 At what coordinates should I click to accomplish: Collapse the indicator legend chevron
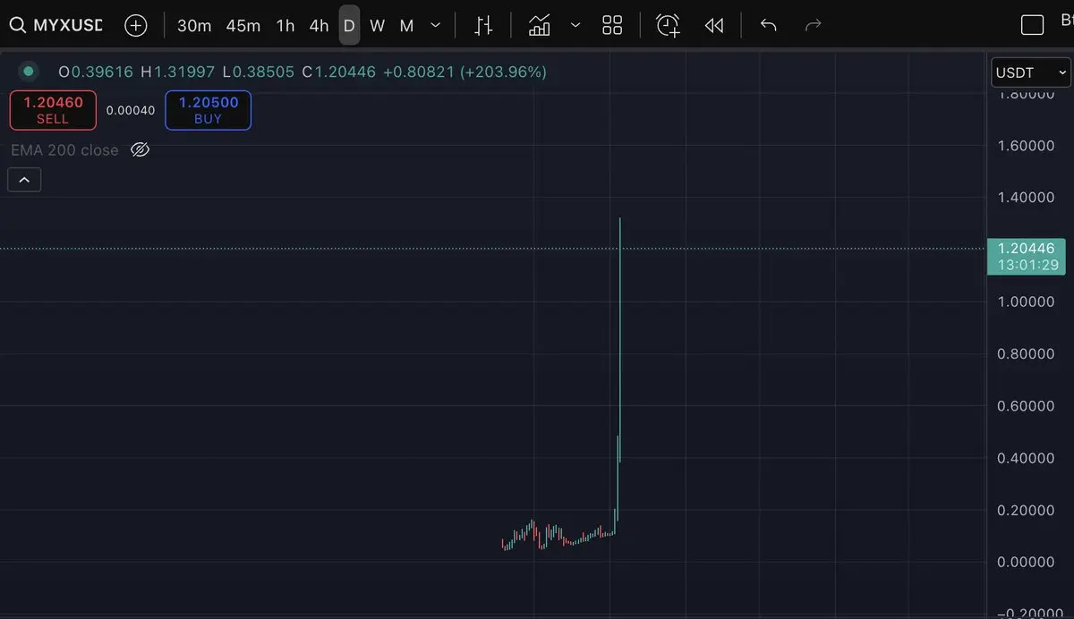click(x=24, y=180)
